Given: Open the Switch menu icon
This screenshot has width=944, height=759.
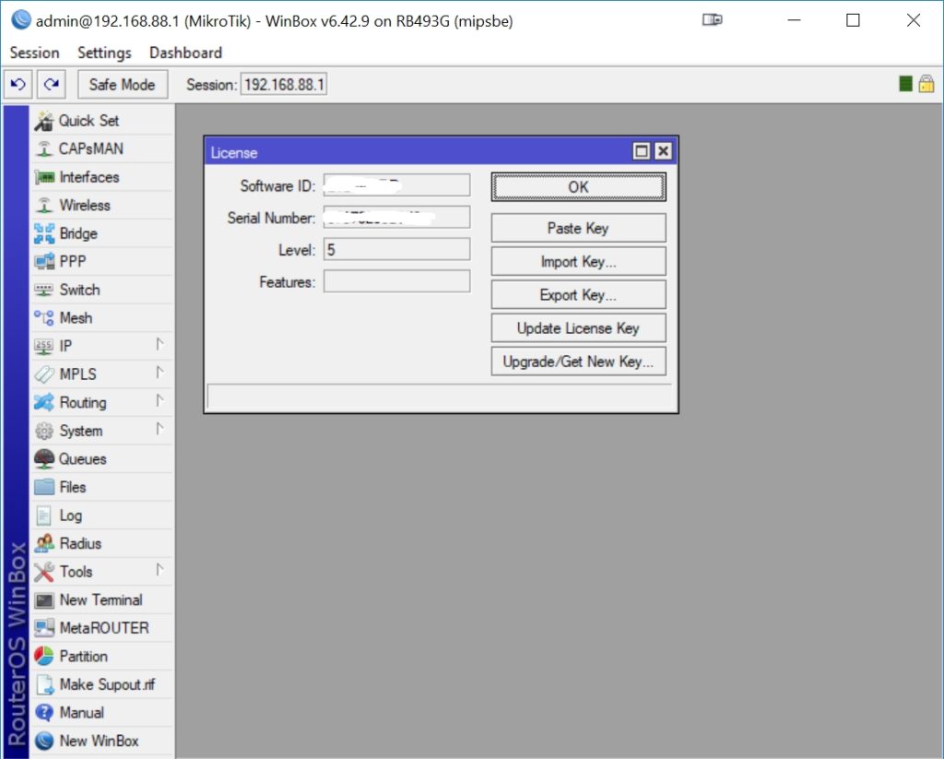Looking at the screenshot, I should pos(44,290).
